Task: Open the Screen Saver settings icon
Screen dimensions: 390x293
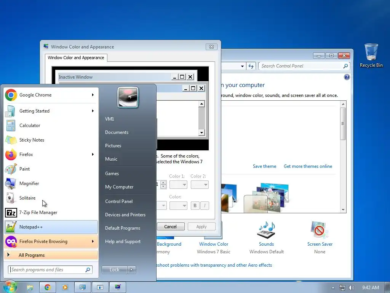Action: pyautogui.click(x=320, y=230)
